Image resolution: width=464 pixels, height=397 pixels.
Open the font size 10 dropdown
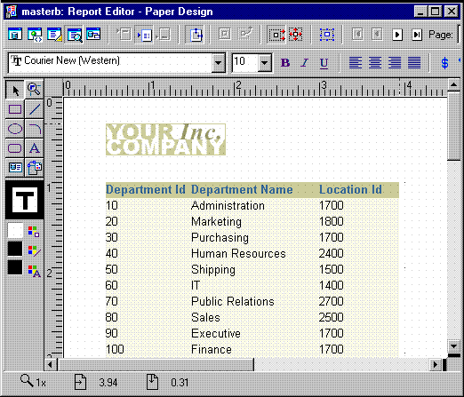tap(264, 63)
